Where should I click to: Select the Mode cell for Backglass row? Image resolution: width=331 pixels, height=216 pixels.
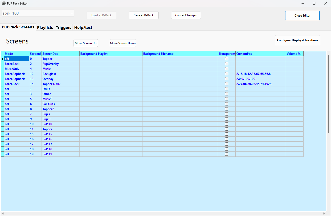pyautogui.click(x=16, y=74)
